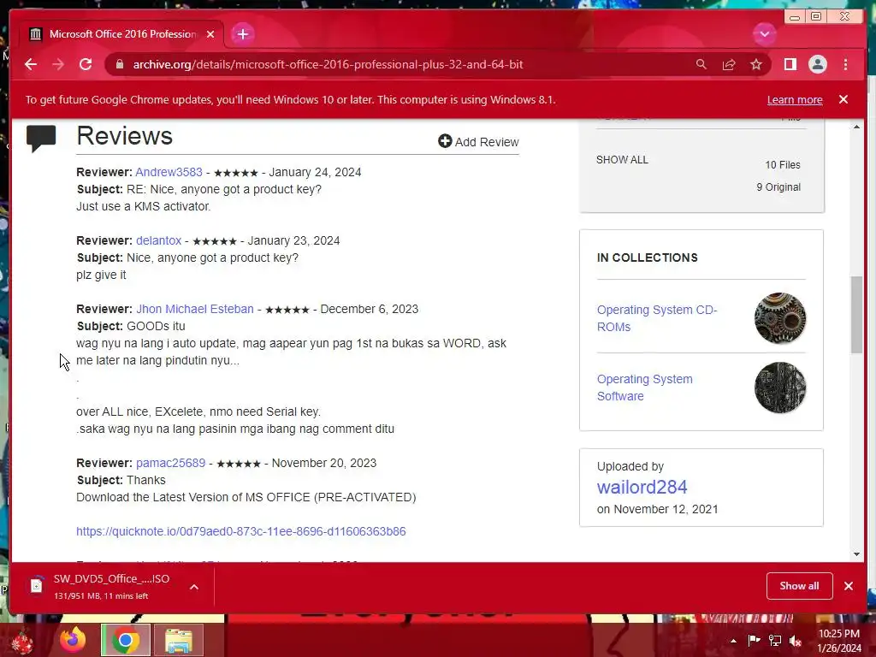Click the page scrollbar thumb

(856, 315)
